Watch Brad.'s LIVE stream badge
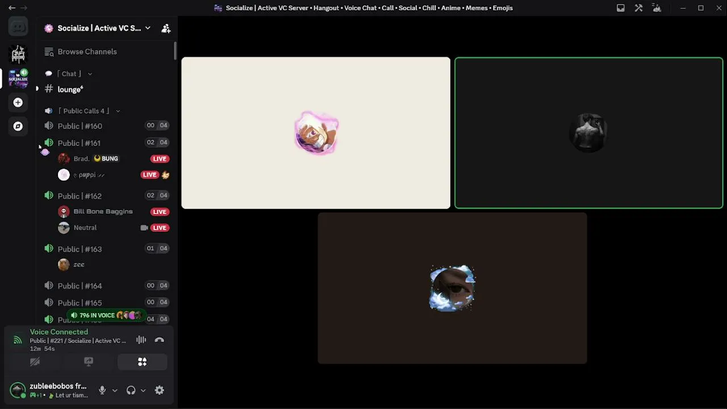The width and height of the screenshot is (727, 409). pos(160,159)
